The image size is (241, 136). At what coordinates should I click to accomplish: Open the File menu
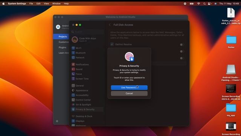(31, 3)
